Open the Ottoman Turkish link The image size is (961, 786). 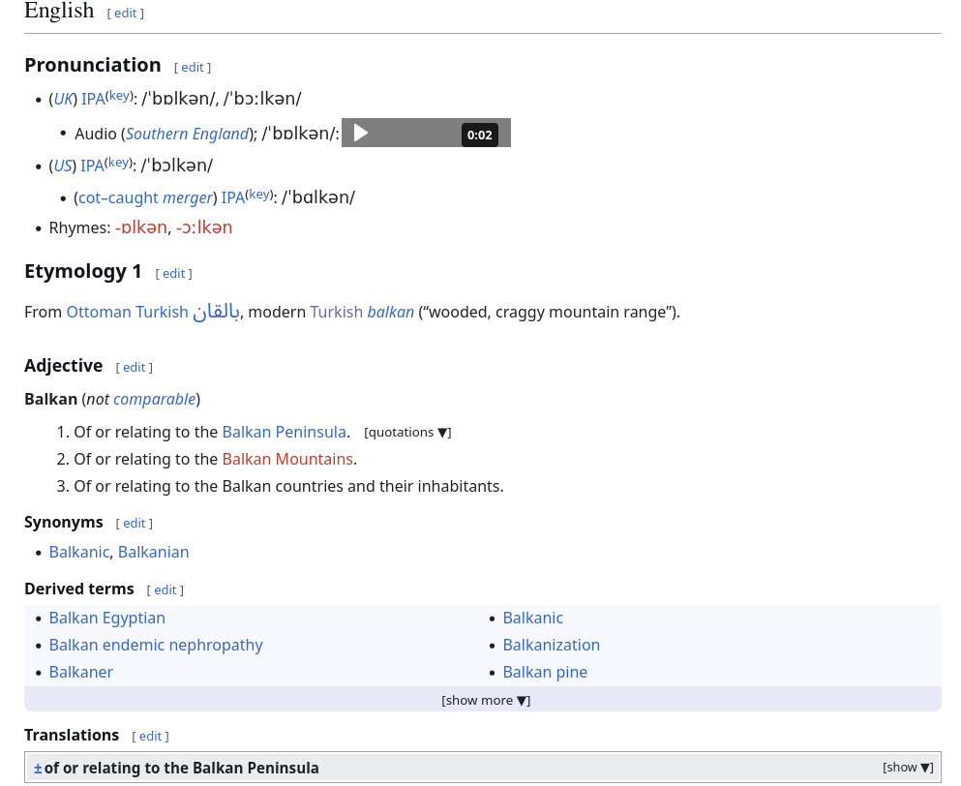(127, 312)
